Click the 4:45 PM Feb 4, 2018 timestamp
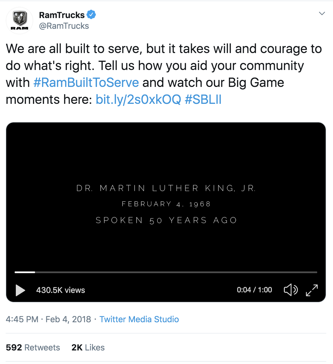Screen dimensions: 333x364 pos(48,319)
